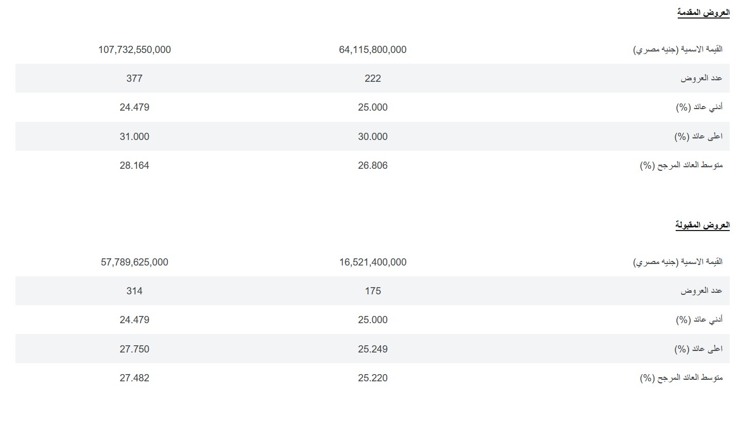Select the value 64,115,800,000
Screen dimensions: 756x423
coord(373,50)
